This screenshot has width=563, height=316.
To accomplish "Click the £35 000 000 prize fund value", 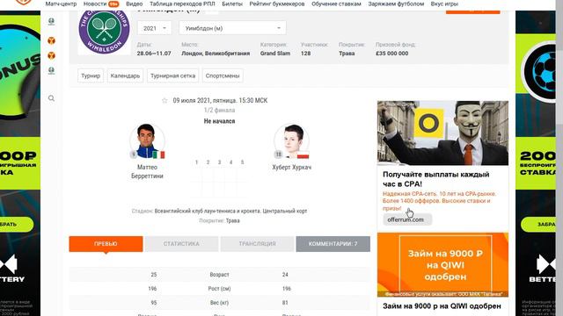I will coord(391,54).
